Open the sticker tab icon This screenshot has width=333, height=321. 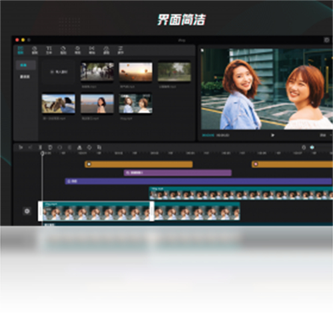pyautogui.click(x=63, y=51)
